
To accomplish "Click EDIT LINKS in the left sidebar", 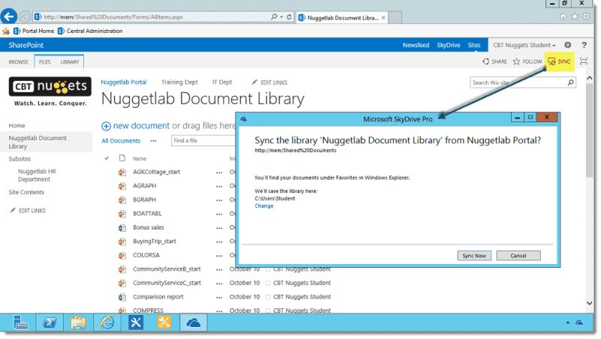I will pyautogui.click(x=28, y=211).
